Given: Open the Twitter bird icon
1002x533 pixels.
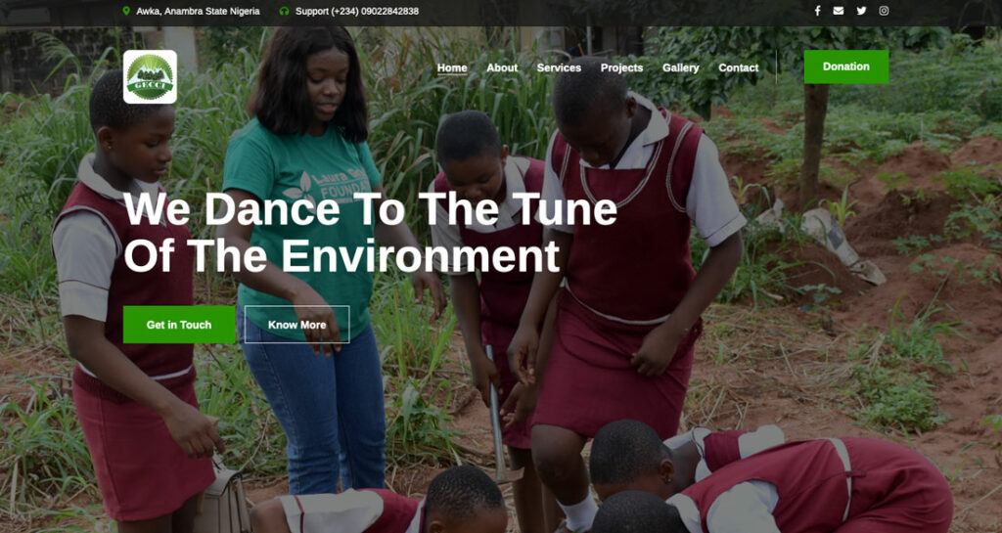Looking at the screenshot, I should [x=861, y=11].
